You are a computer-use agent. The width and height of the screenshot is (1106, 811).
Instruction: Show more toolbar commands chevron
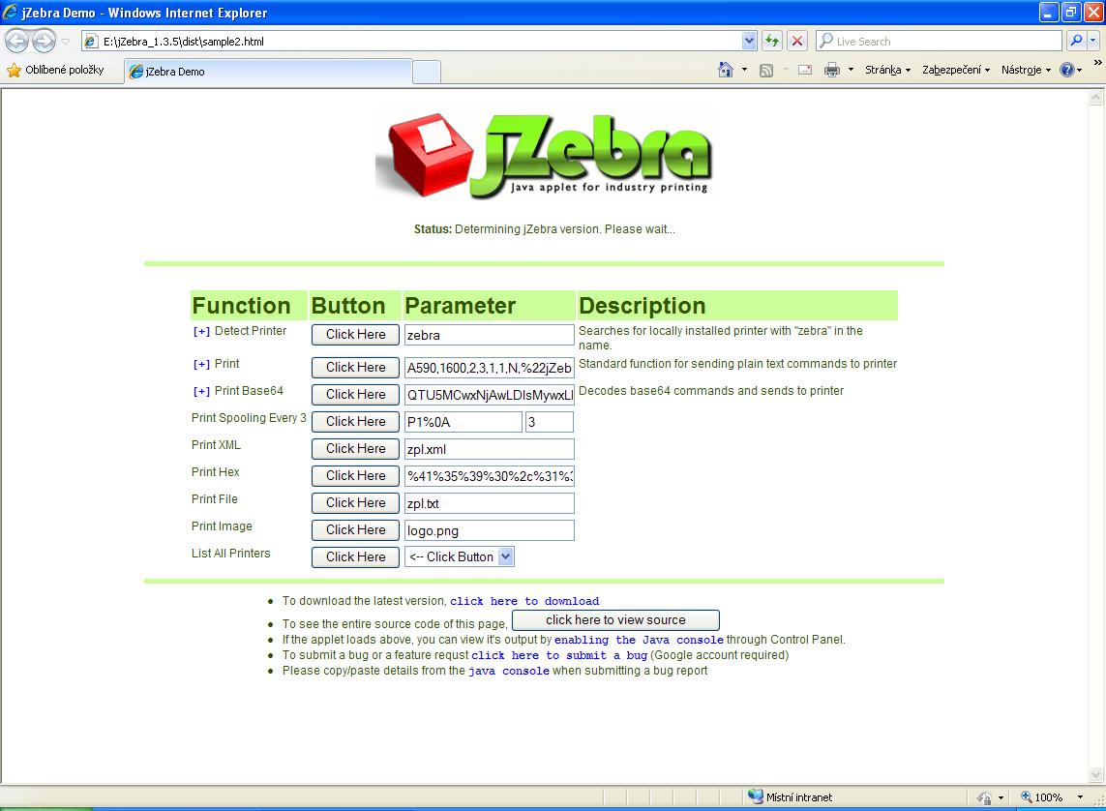click(x=1097, y=63)
